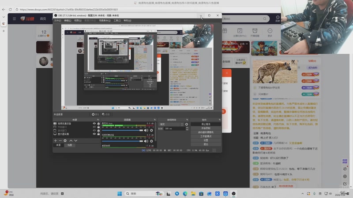Remove selected source with the minus icon

60,140
